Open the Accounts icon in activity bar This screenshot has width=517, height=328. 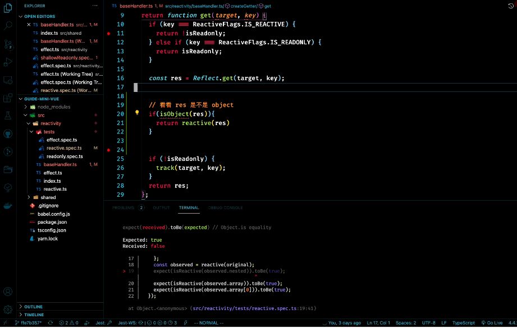click(8, 292)
